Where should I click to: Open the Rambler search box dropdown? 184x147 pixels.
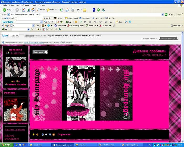(x=42, y=22)
